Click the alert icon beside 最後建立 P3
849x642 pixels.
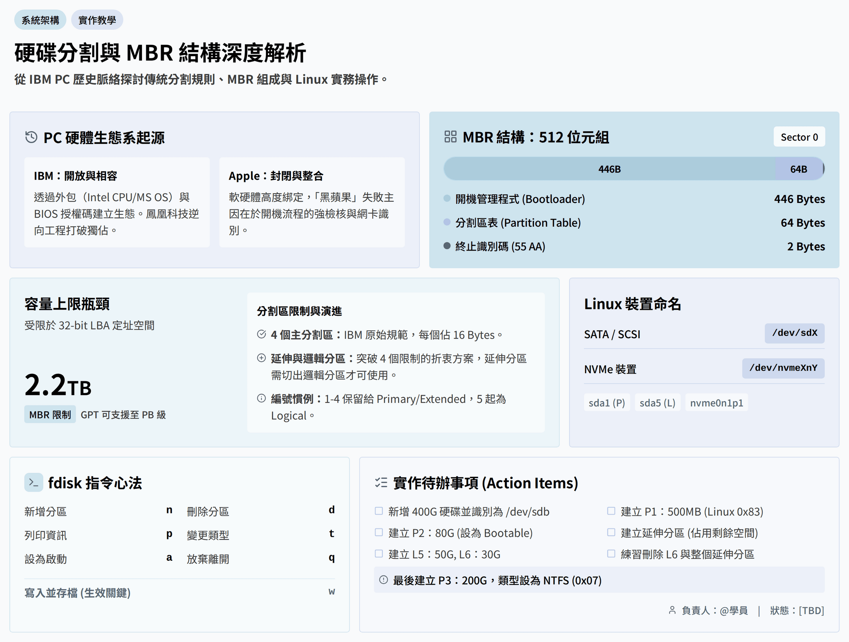pos(383,580)
